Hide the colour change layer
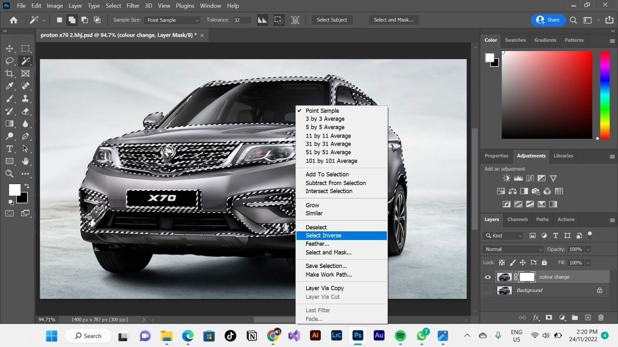The width and height of the screenshot is (618, 347). [x=488, y=277]
